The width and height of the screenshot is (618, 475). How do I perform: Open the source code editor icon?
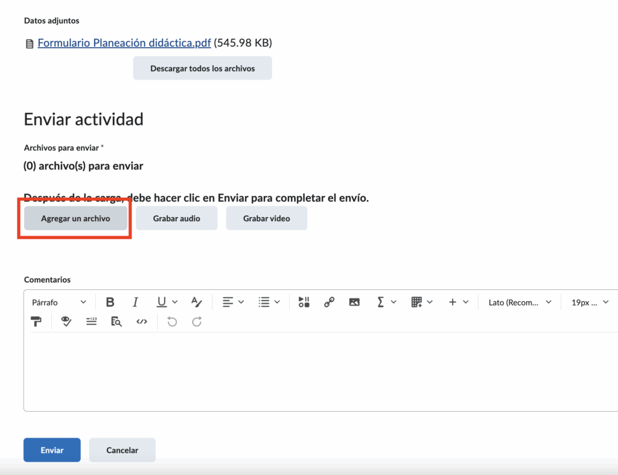(142, 322)
